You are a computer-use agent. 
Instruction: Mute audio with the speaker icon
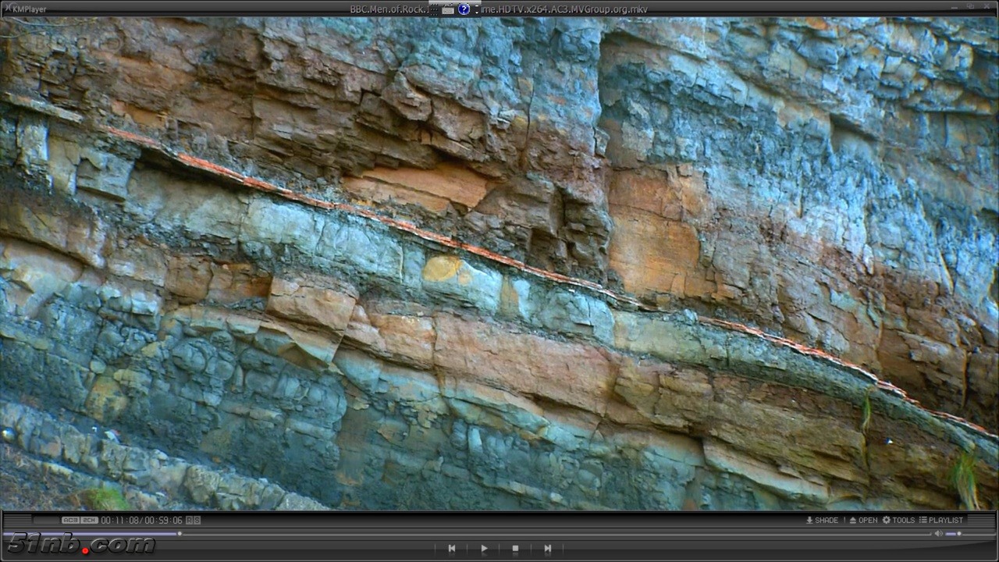[x=938, y=534]
